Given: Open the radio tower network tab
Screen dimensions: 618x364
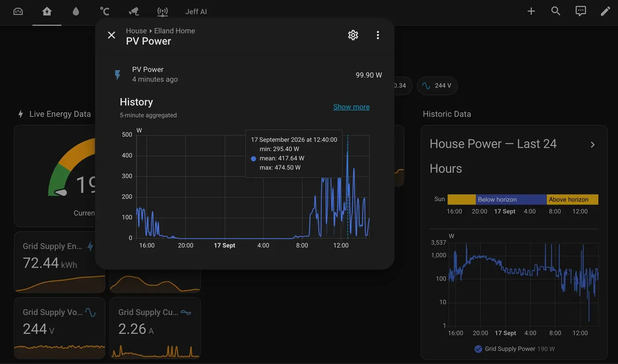Looking at the screenshot, I should (162, 11).
